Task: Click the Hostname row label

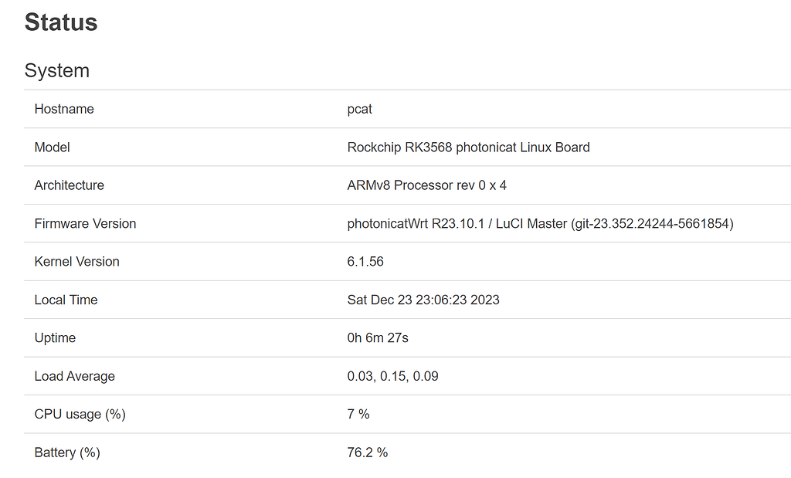Action: (x=63, y=109)
